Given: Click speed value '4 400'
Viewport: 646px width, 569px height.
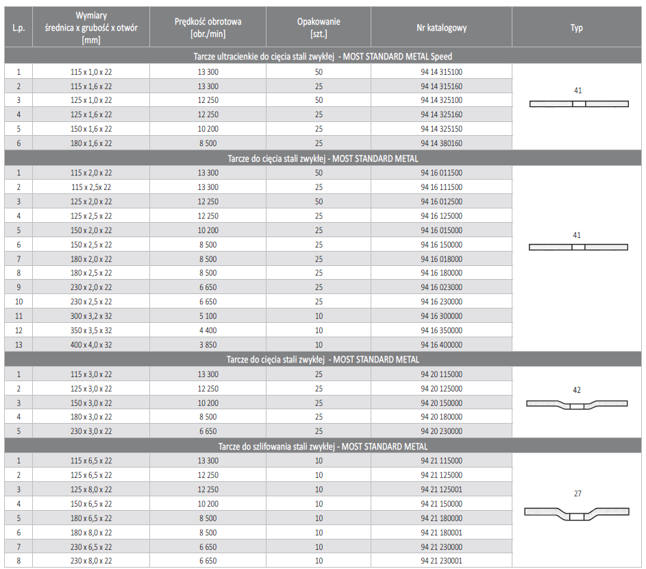Looking at the screenshot, I should [x=208, y=330].
